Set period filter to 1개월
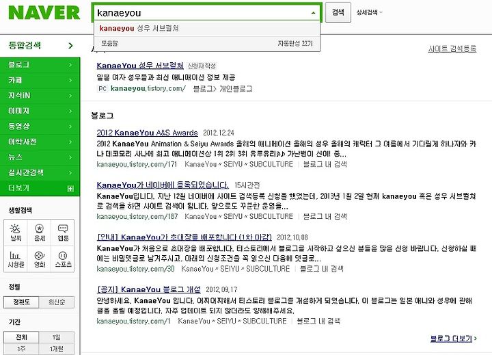The image size is (492, 355). (57, 349)
